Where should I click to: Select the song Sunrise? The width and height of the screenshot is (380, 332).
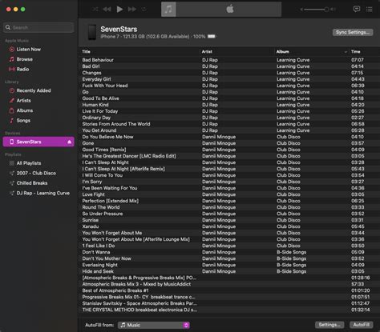(229, 220)
